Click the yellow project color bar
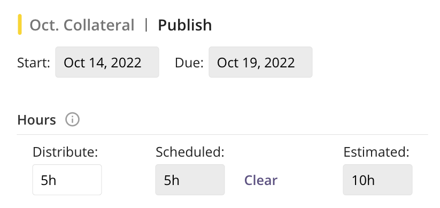 (20, 25)
